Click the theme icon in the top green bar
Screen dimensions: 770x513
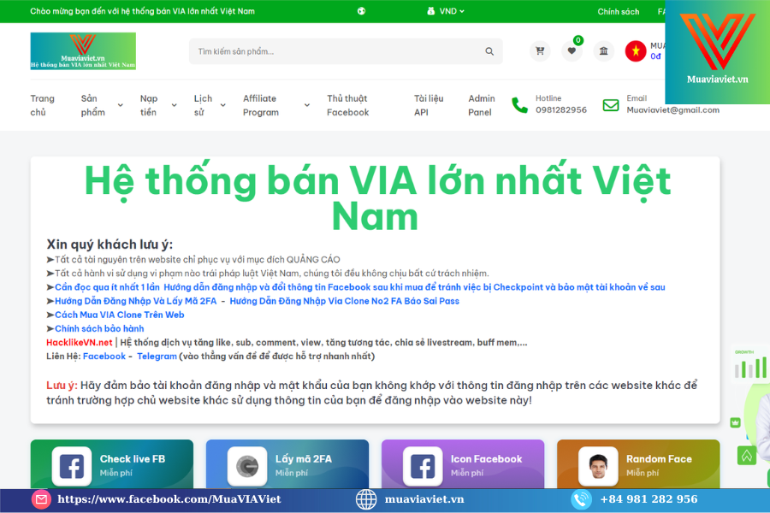coord(361,11)
